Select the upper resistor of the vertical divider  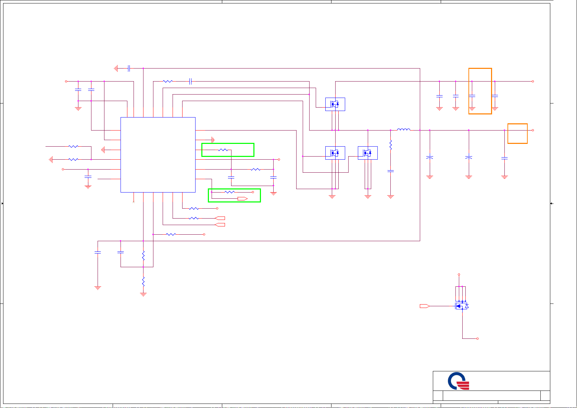(143, 256)
